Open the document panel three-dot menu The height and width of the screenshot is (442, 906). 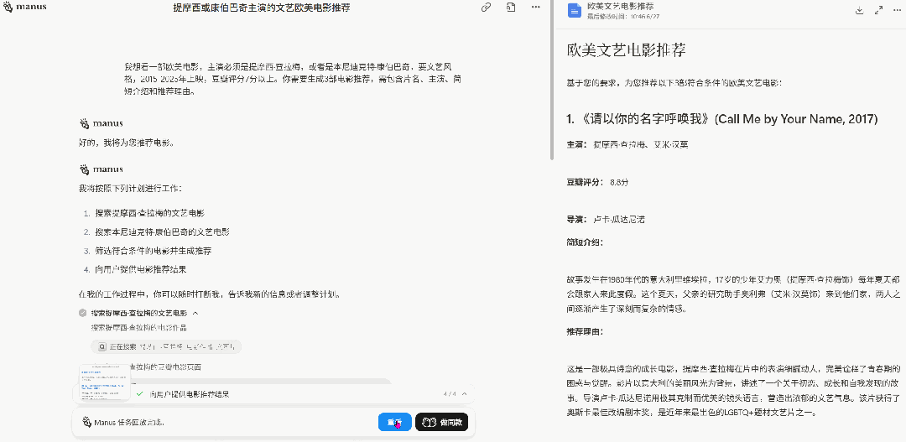(x=898, y=10)
